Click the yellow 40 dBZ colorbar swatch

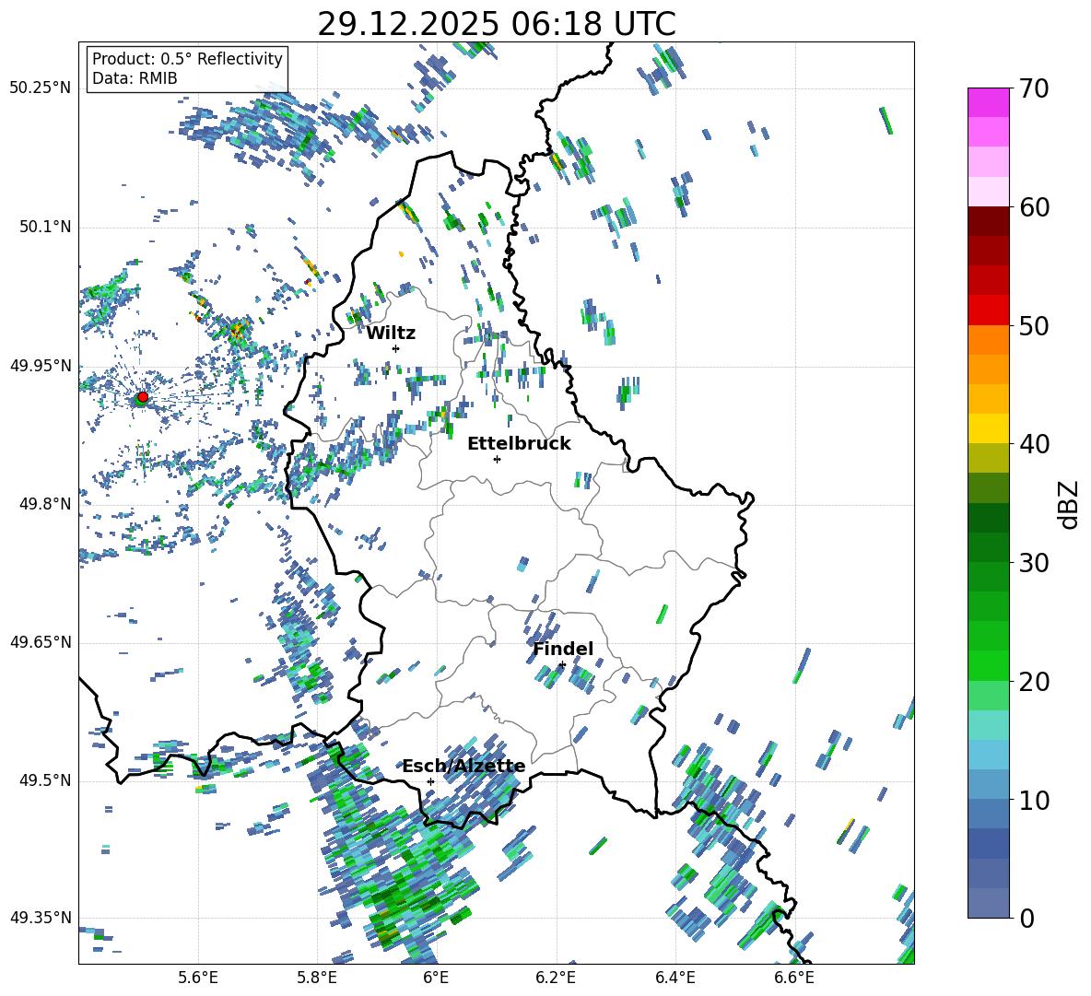[989, 428]
